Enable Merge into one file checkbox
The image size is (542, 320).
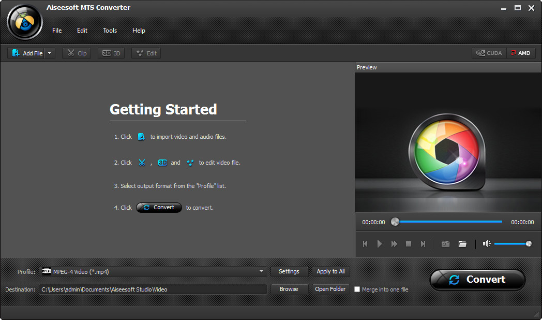[357, 289]
